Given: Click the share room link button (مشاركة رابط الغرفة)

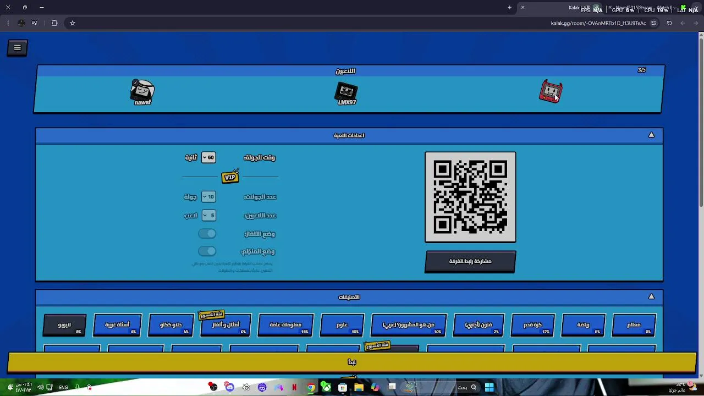Looking at the screenshot, I should point(470,261).
